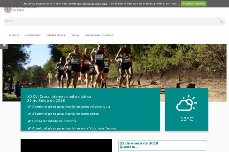Open 'Consultar listado de inscritos' link
The image size is (229, 152).
tap(54, 121)
